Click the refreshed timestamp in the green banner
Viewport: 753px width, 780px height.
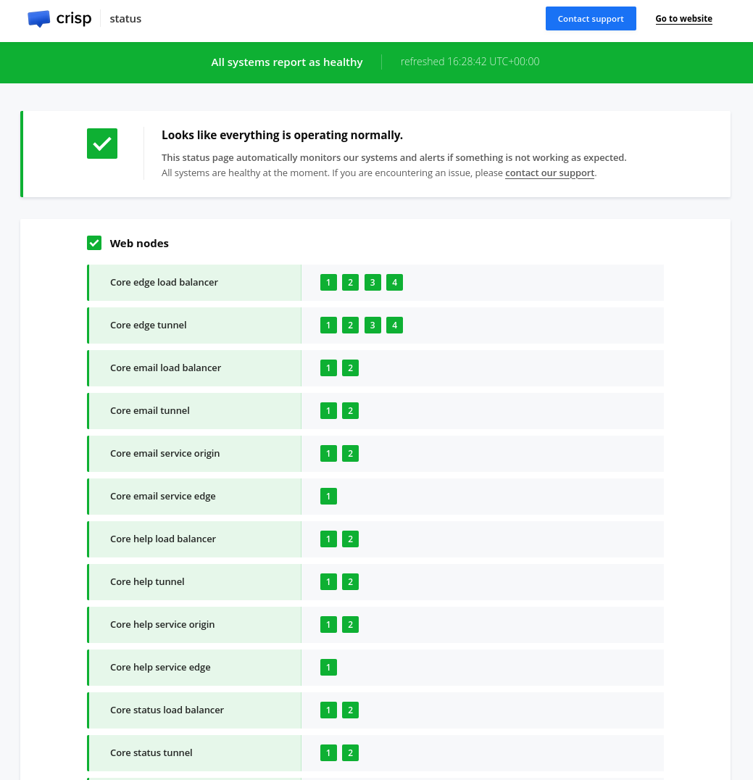[470, 62]
